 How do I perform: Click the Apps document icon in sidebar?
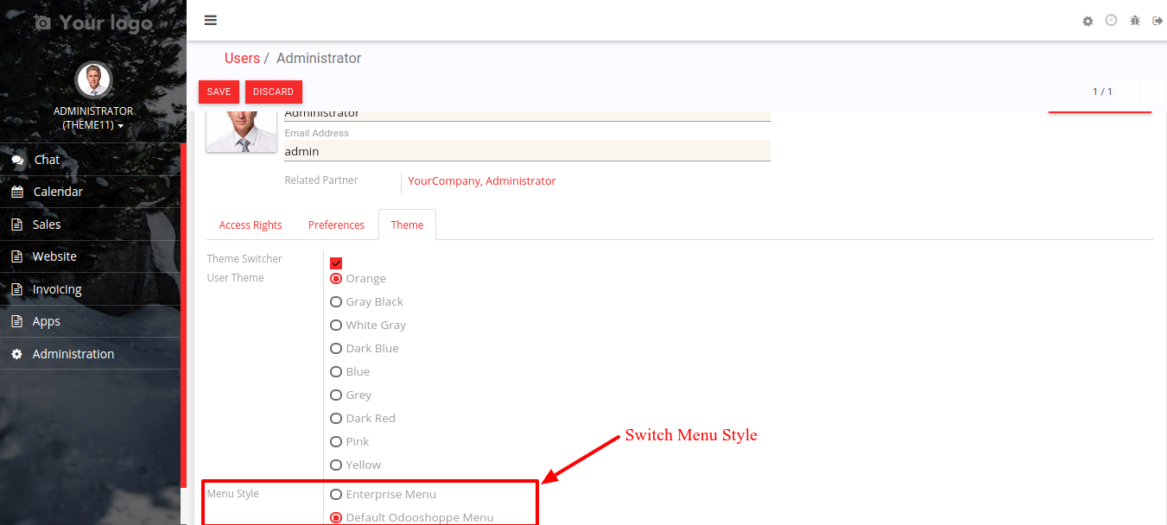click(16, 322)
